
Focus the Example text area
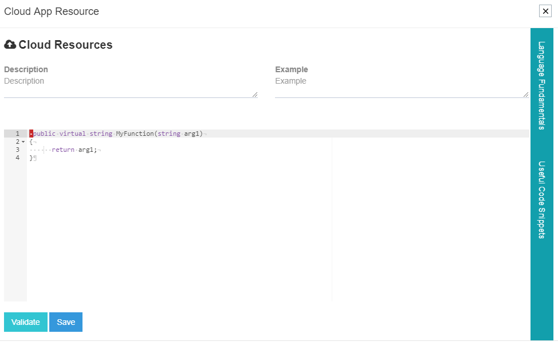click(400, 87)
